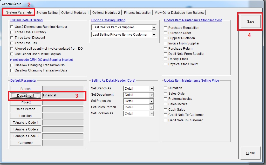Screen dimensions: 266x165
Task: Click the Sales Person parameter button
Action: click(25, 109)
